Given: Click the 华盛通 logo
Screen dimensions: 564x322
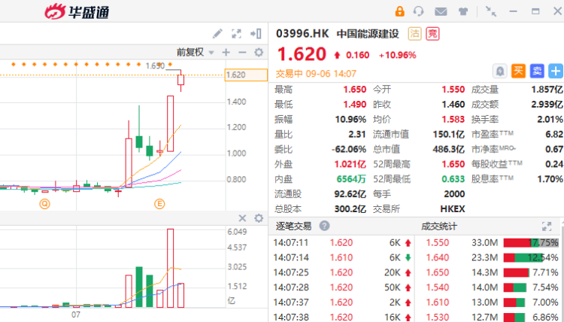Looking at the screenshot, I should (x=77, y=11).
